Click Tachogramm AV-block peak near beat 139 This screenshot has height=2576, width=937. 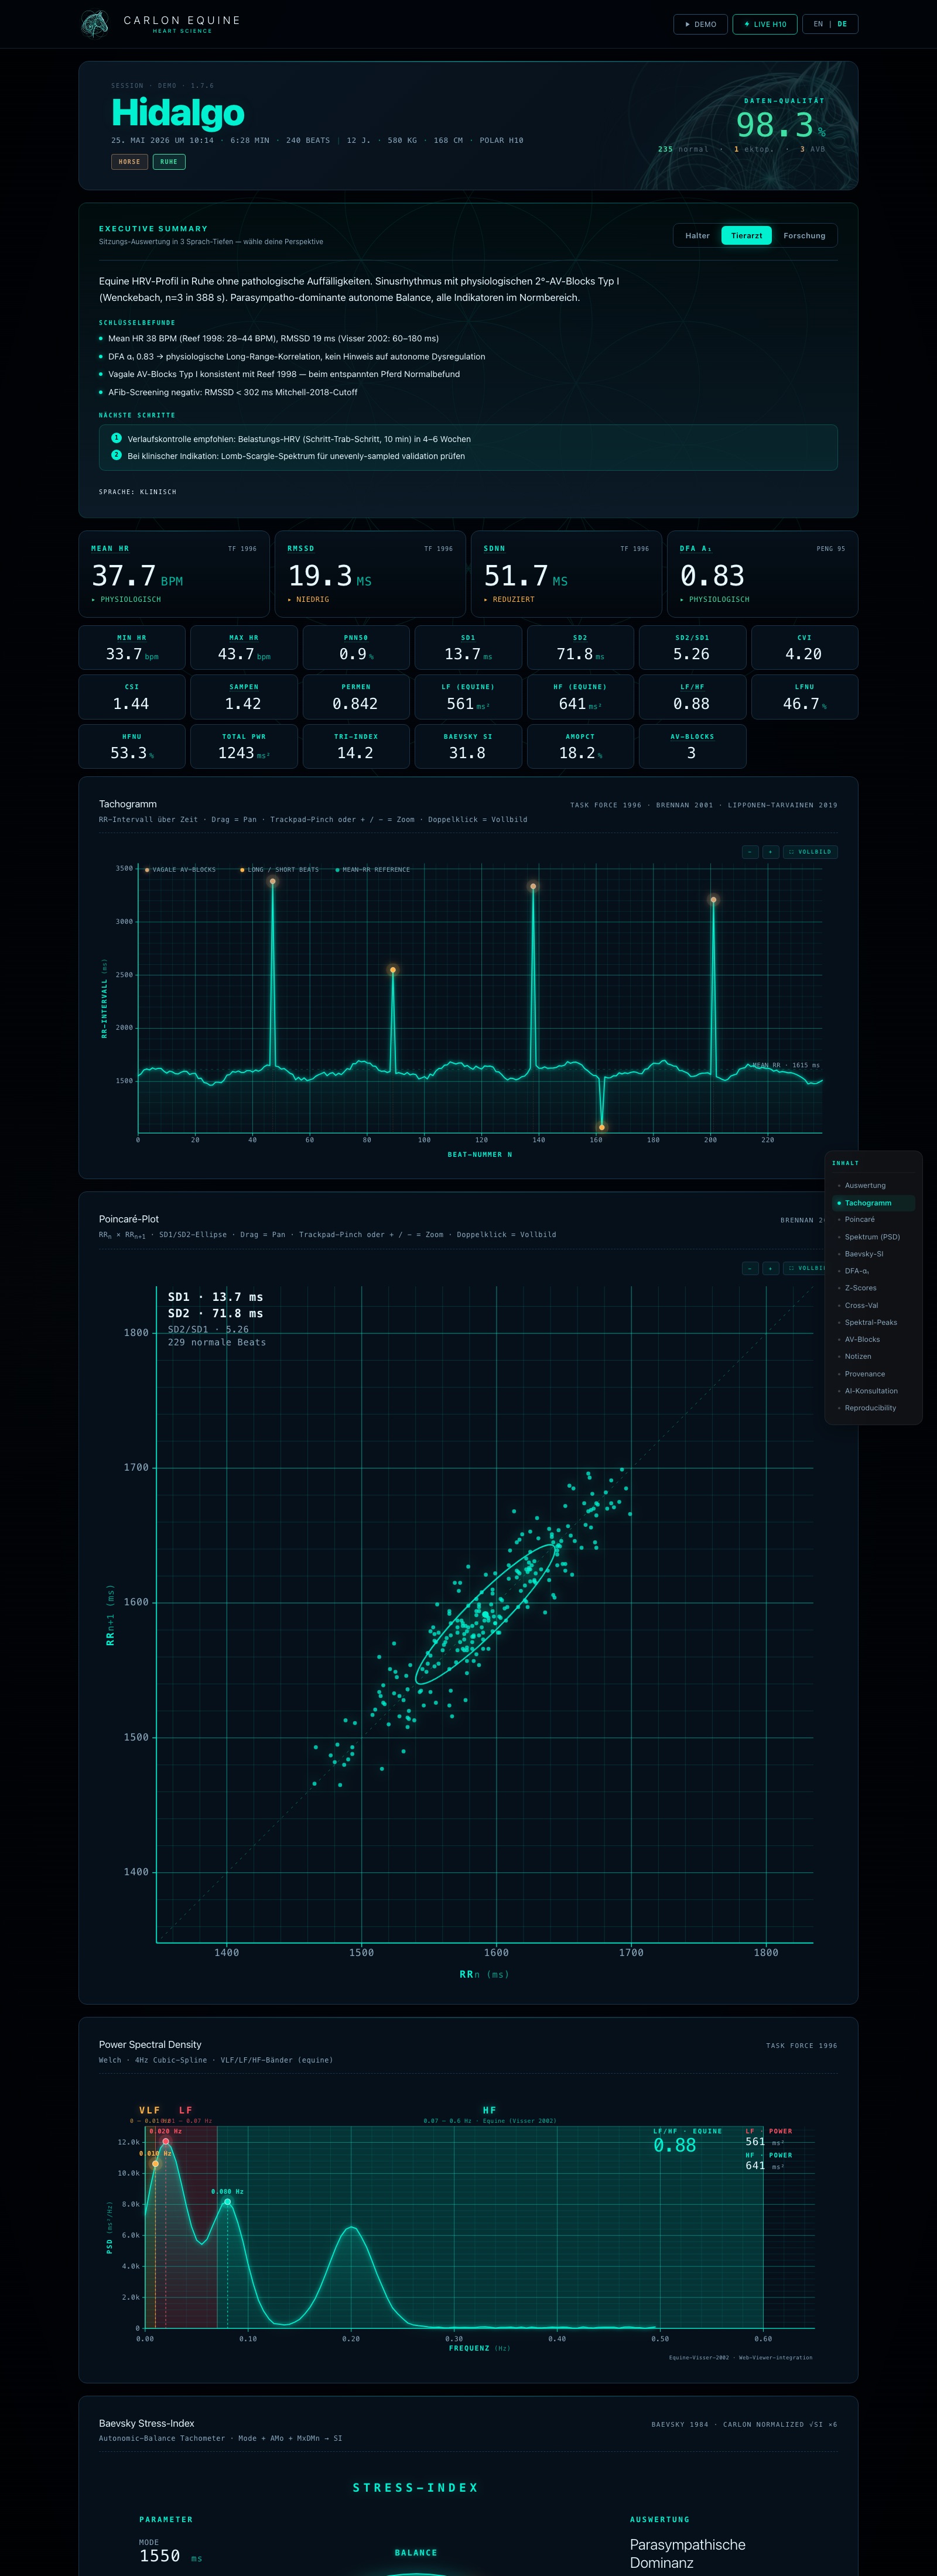pos(533,886)
